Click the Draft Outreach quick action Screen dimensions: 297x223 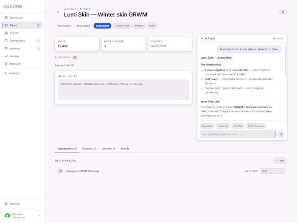[x=256, y=126]
